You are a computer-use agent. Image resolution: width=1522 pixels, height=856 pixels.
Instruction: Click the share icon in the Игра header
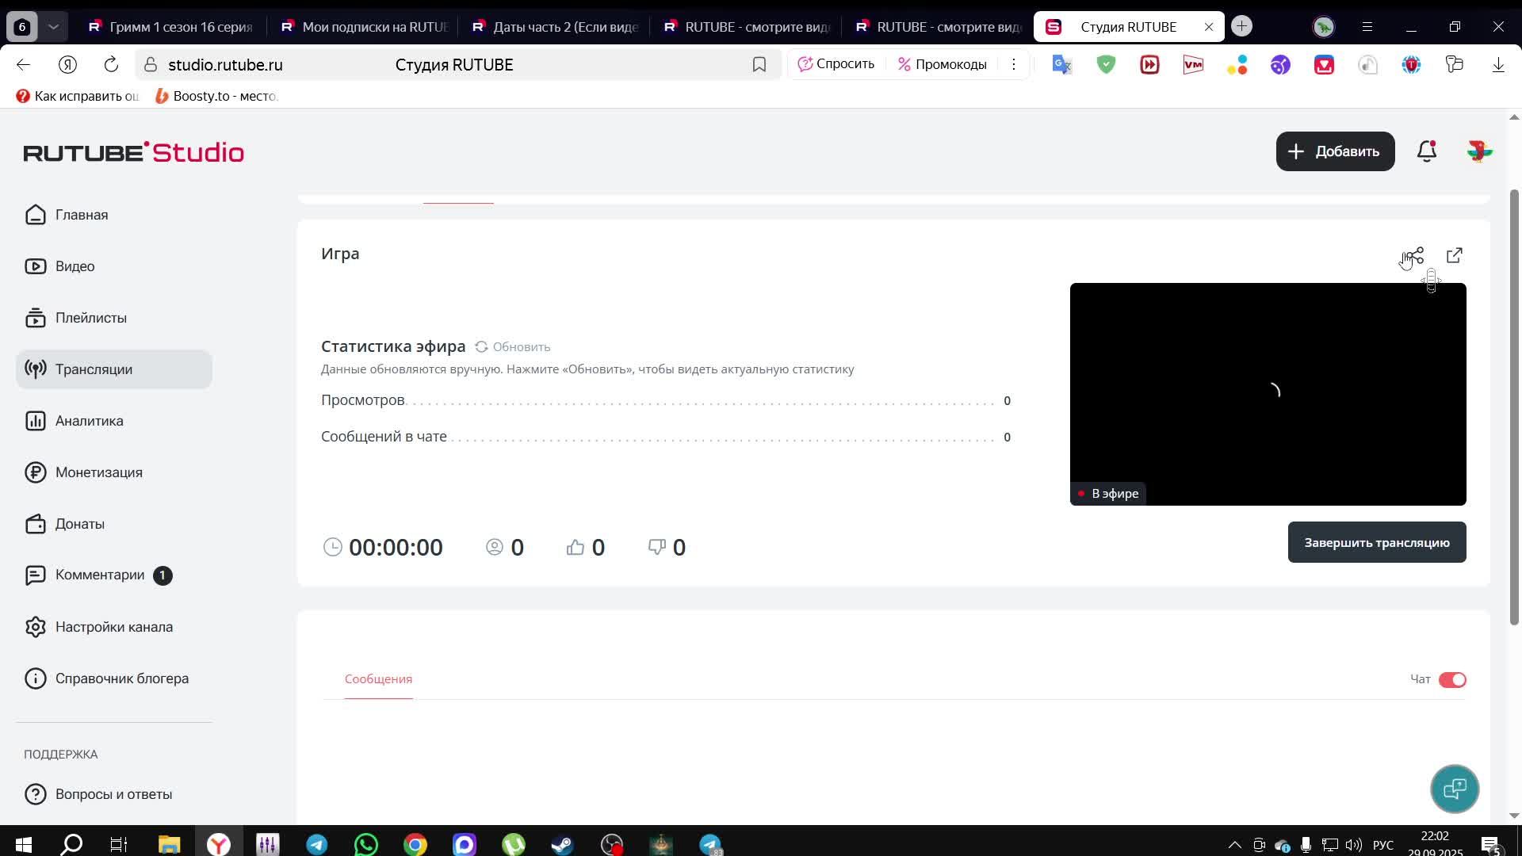[1416, 255]
